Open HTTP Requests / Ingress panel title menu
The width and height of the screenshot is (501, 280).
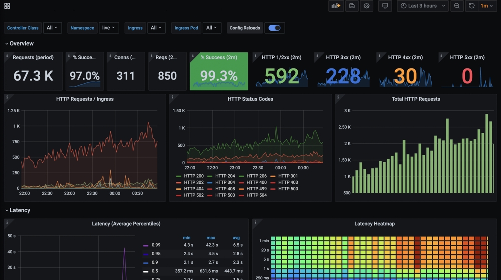click(85, 99)
